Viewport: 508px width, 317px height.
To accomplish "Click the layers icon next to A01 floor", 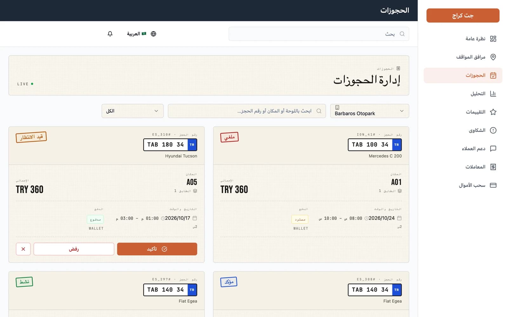I will point(400,191).
